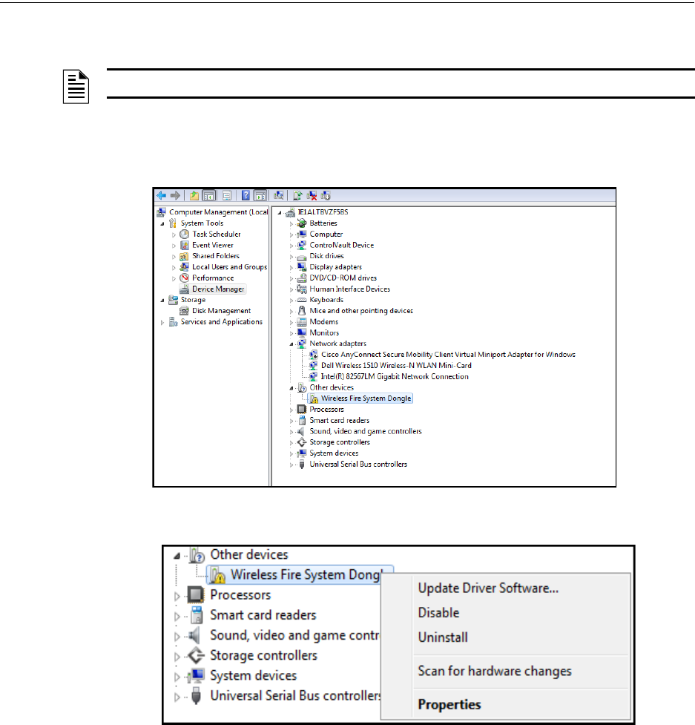Click the Task Scheduler clock icon
695x725 pixels.
pos(185,234)
